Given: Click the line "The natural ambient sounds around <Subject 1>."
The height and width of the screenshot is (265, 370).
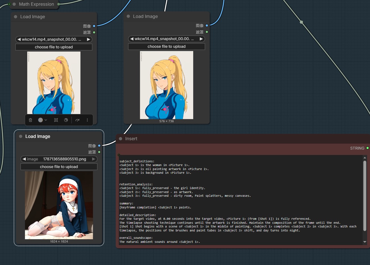Looking at the screenshot, I should click(160, 242).
